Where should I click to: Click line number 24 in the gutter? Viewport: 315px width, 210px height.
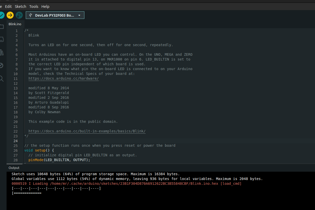[x=15, y=141]
